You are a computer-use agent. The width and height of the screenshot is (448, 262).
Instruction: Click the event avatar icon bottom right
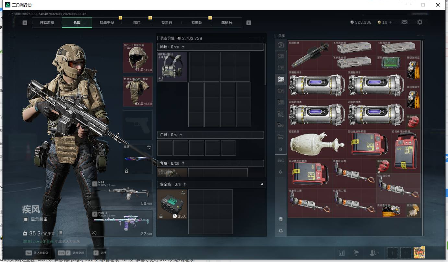tap(419, 252)
